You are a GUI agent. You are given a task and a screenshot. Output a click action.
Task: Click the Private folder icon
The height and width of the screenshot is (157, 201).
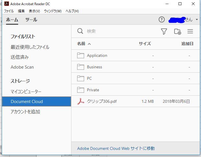[81, 90]
